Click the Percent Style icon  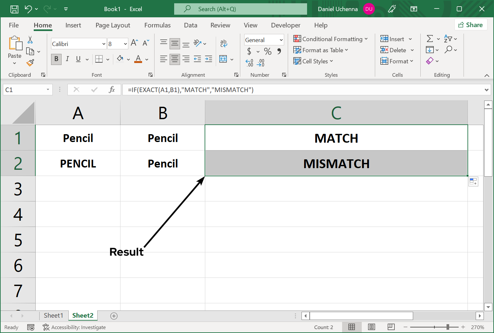tap(267, 51)
